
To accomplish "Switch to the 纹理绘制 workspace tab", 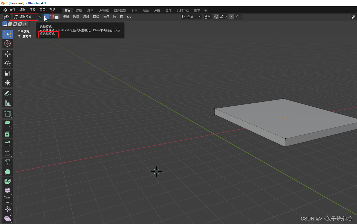I will tap(120, 11).
